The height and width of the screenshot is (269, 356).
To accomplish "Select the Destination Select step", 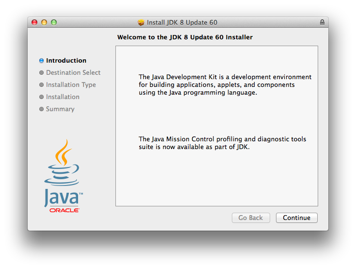I will [x=73, y=73].
